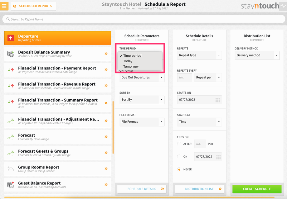
Task: Open the Starts At Time dropdown
Action: click(199, 122)
